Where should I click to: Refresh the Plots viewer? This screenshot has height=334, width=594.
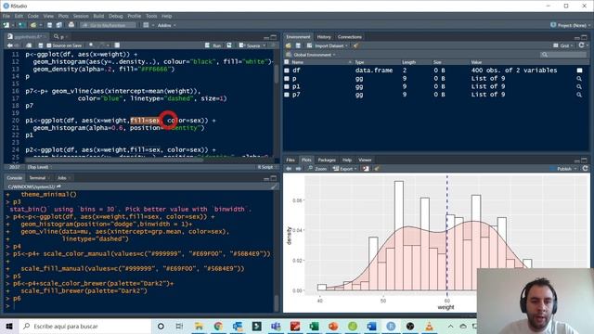point(586,169)
